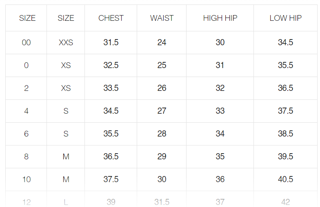Viewport: 320px width, 207px height.
Task: Select chest value 33.5
Action: coord(111,88)
